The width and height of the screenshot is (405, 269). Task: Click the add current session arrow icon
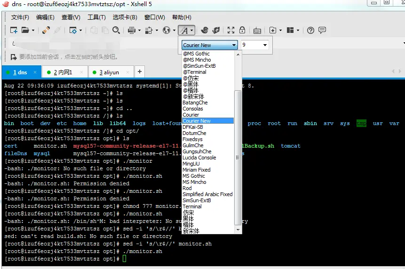coord(14,57)
